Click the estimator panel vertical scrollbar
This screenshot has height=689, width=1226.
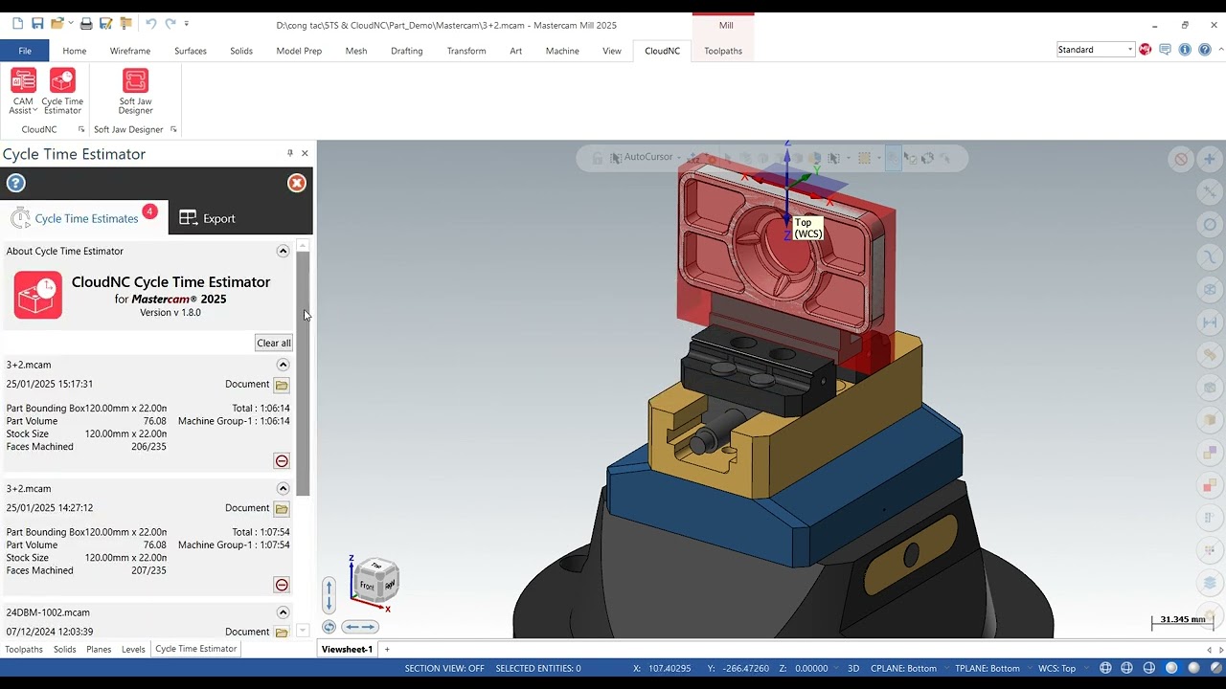pyautogui.click(x=303, y=373)
